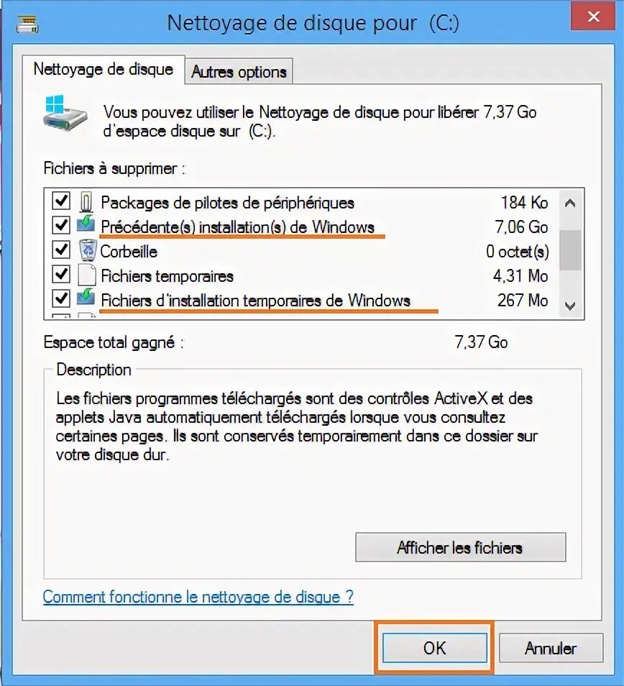Select the Nettoyage de disque tab
The width and height of the screenshot is (624, 686).
click(104, 69)
